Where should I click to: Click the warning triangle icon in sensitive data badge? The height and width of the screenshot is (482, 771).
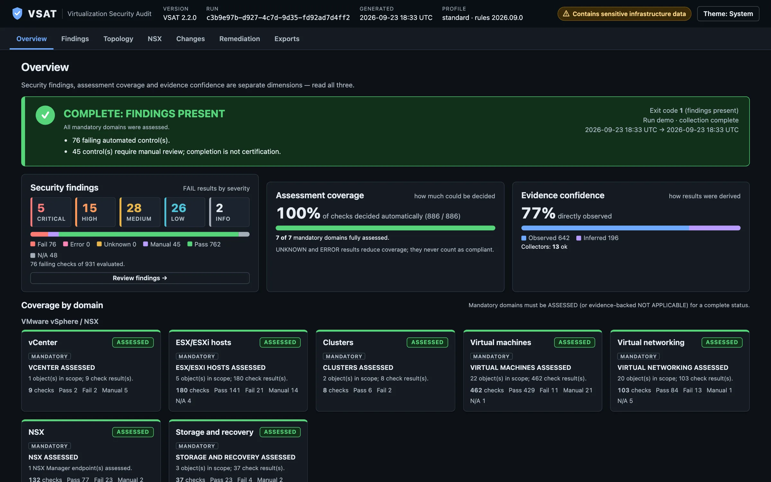click(566, 14)
